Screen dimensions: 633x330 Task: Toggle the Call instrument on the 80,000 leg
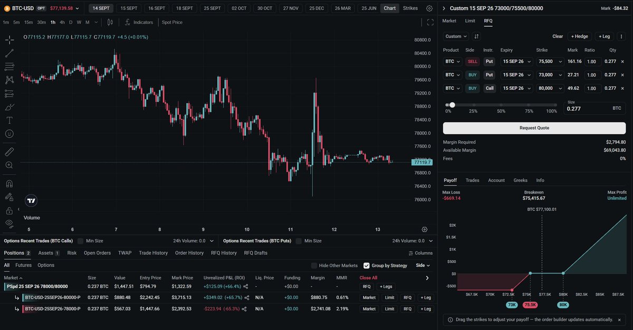[x=489, y=88]
